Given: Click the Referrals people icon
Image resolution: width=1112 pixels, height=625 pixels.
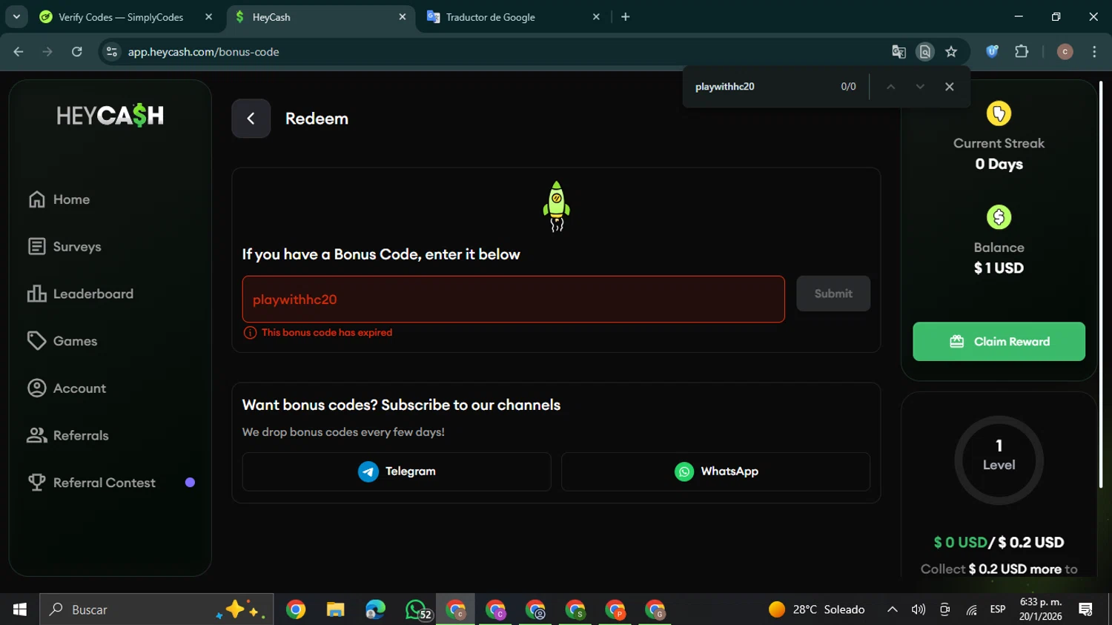Looking at the screenshot, I should tap(37, 435).
